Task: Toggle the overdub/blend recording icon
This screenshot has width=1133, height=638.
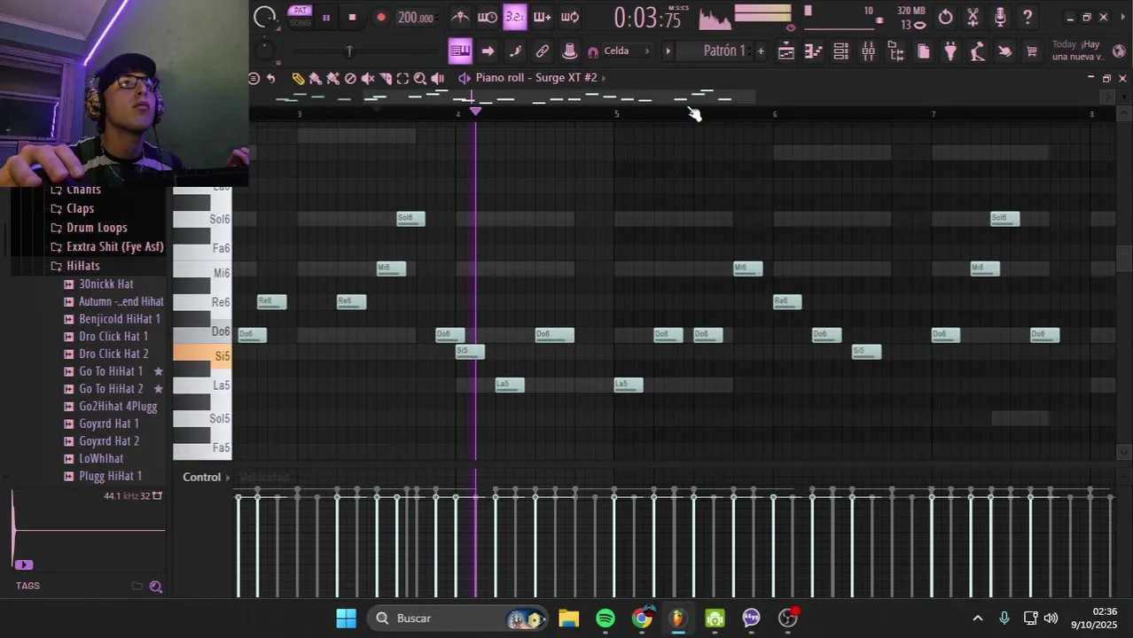Action: (x=542, y=17)
